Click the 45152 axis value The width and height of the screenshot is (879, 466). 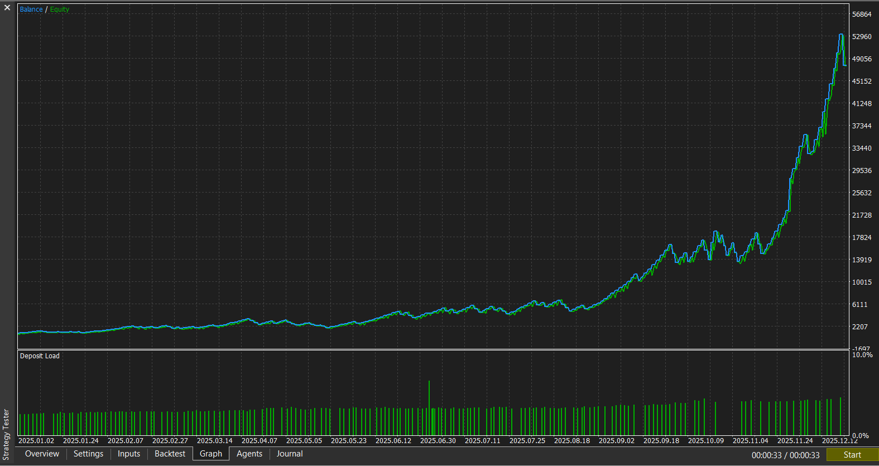(x=862, y=81)
